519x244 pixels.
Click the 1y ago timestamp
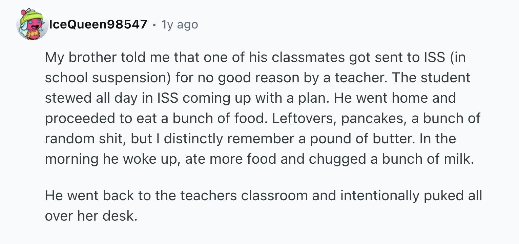(x=180, y=24)
